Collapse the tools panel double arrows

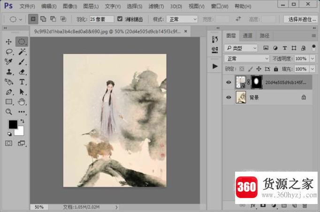[x=6, y=28]
